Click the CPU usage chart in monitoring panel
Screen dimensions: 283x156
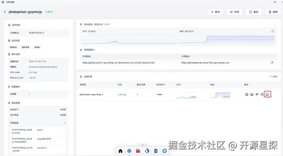pyautogui.click(x=130, y=40)
